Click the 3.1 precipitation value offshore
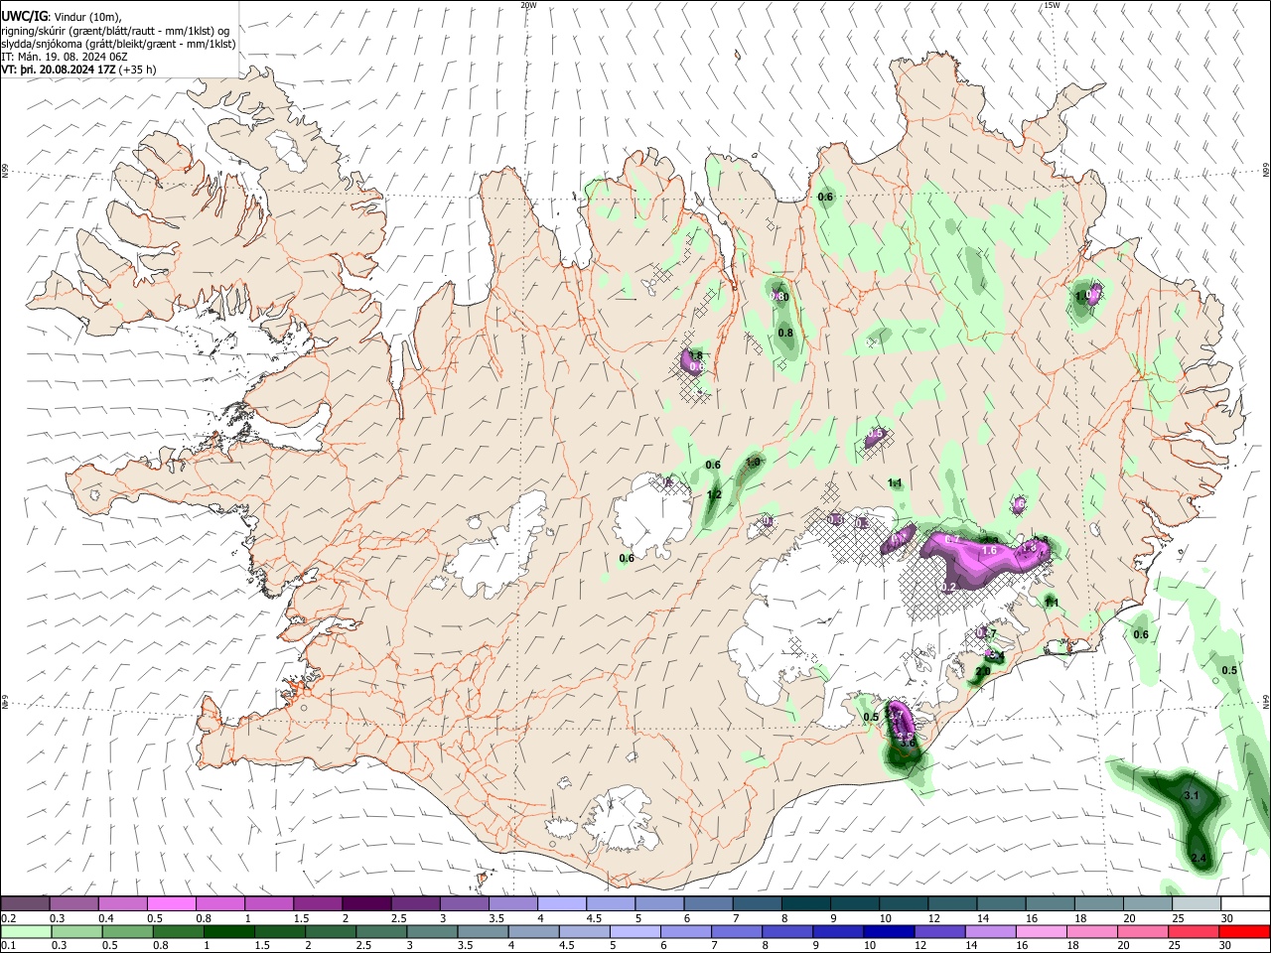The width and height of the screenshot is (1271, 953). [x=1192, y=796]
